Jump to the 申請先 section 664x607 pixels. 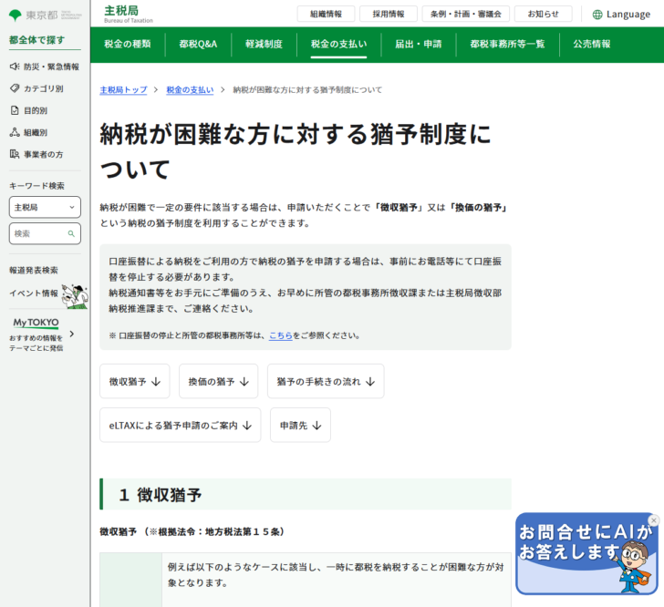click(300, 426)
